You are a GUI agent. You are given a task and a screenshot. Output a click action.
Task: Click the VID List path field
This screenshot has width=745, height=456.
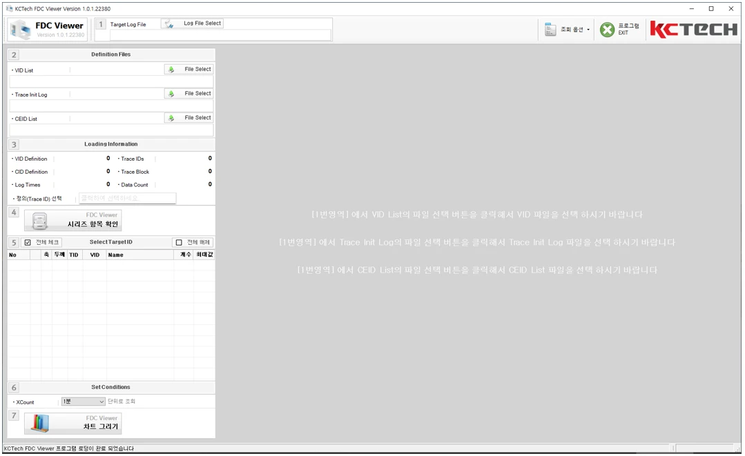coord(111,81)
